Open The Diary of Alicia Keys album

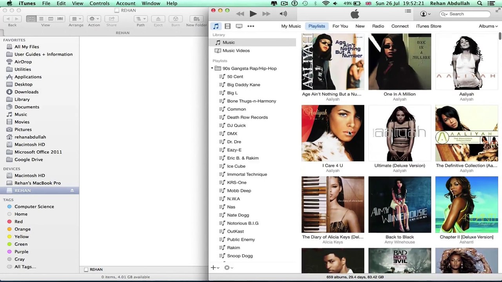click(333, 205)
